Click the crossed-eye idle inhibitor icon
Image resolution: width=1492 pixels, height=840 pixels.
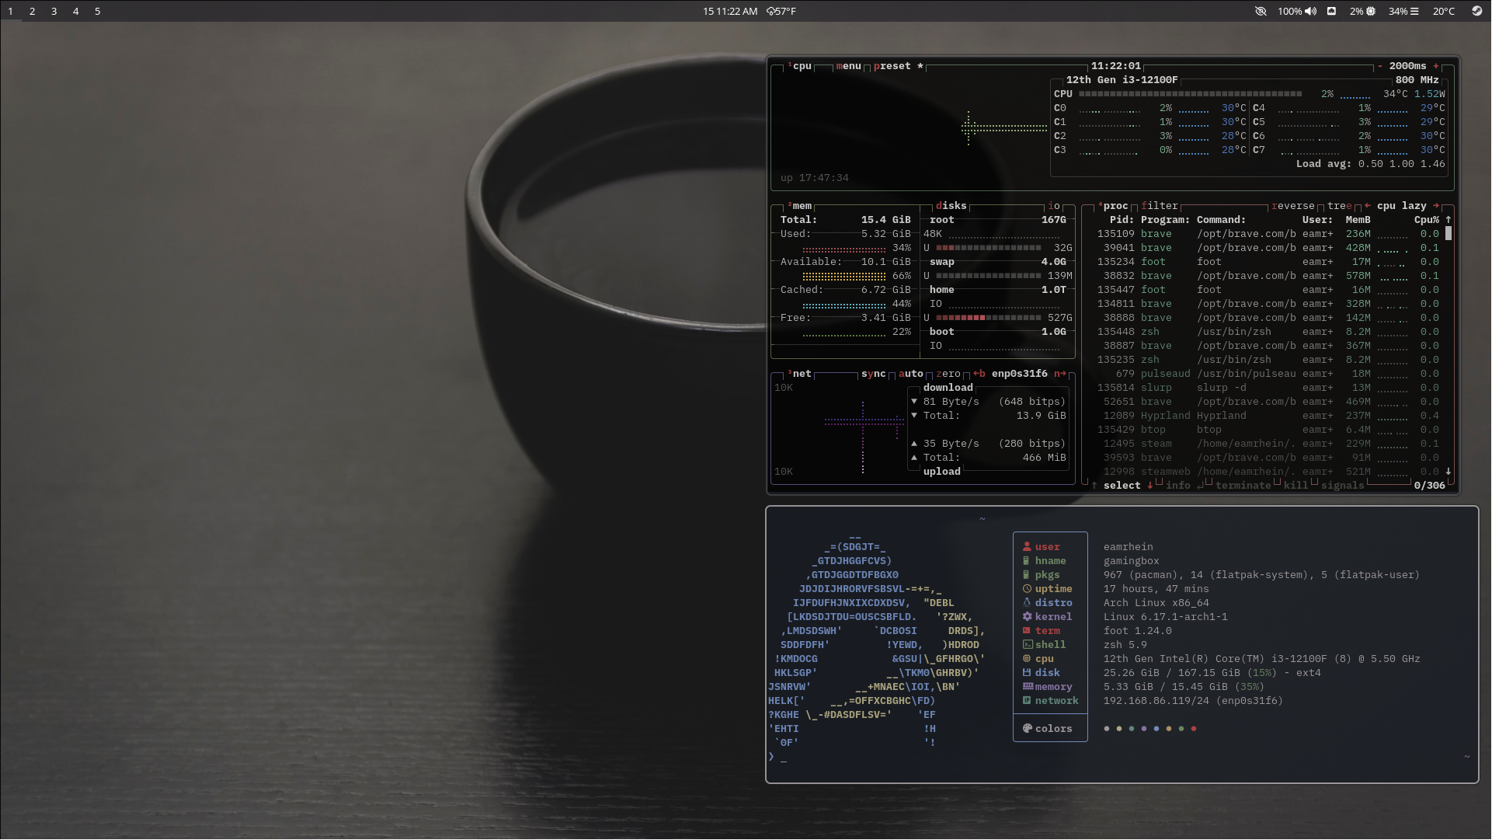[x=1261, y=11]
